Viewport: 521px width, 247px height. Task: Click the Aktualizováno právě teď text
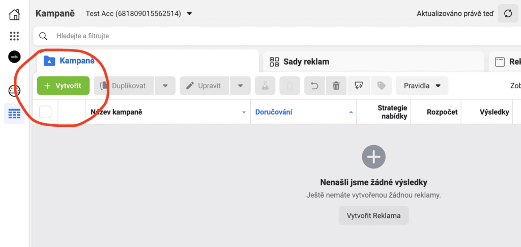coord(455,14)
